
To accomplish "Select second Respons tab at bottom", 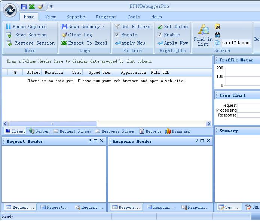I will [x=160, y=207].
